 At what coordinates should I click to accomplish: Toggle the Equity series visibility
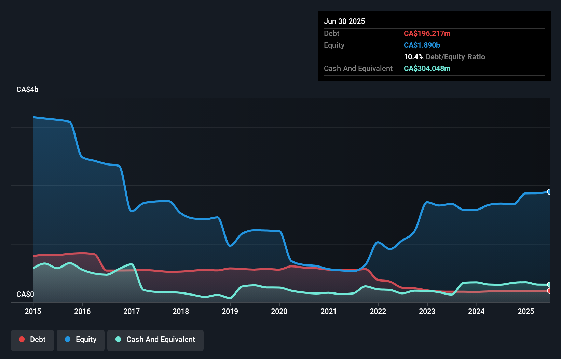point(81,339)
